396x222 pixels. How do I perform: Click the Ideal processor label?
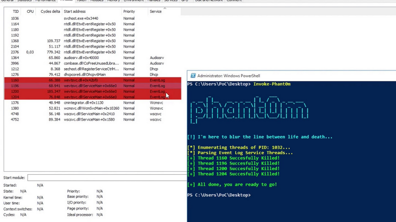pyautogui.click(x=80, y=215)
